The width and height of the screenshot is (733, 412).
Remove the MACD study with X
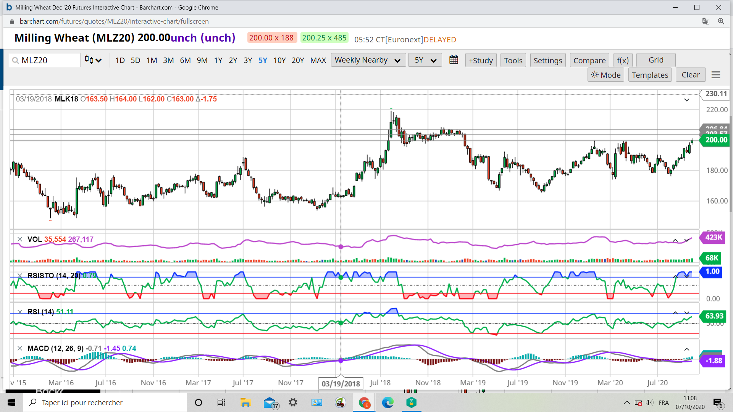[x=20, y=348]
